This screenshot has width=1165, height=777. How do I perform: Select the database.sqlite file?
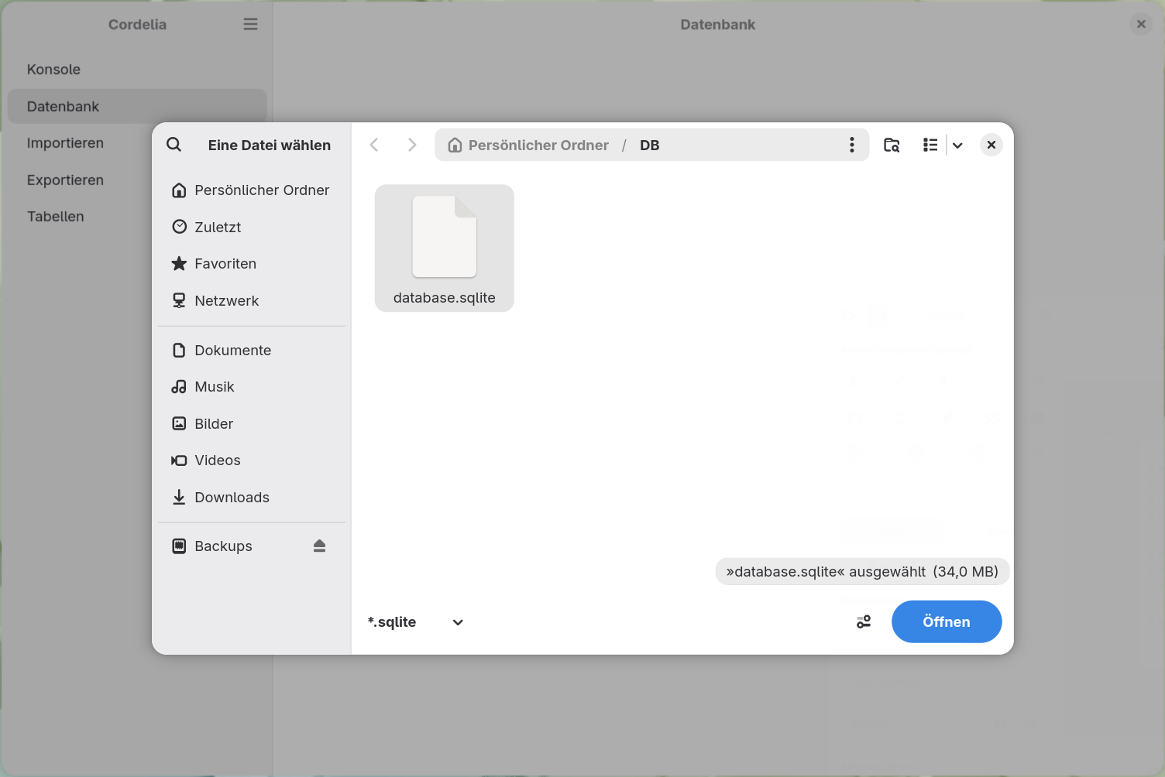445,248
